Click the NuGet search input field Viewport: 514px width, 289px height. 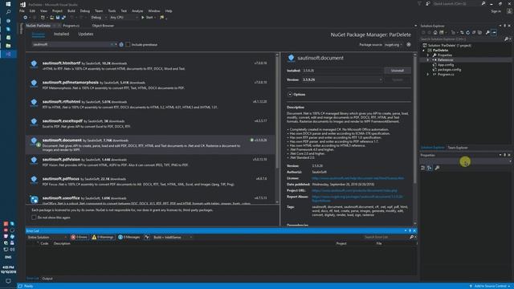click(72, 45)
